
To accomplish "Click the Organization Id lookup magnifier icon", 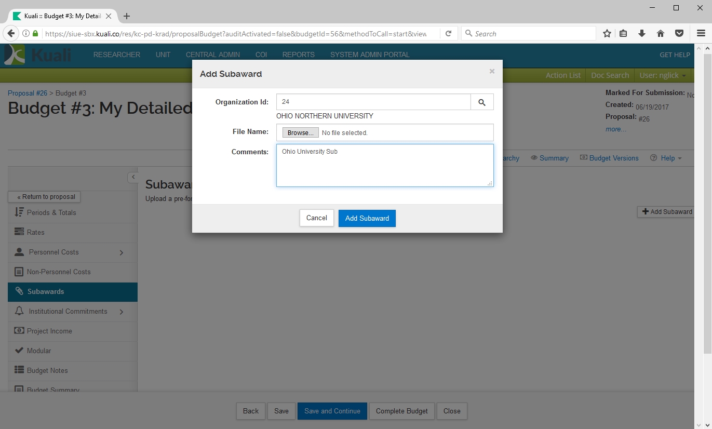I will click(482, 102).
